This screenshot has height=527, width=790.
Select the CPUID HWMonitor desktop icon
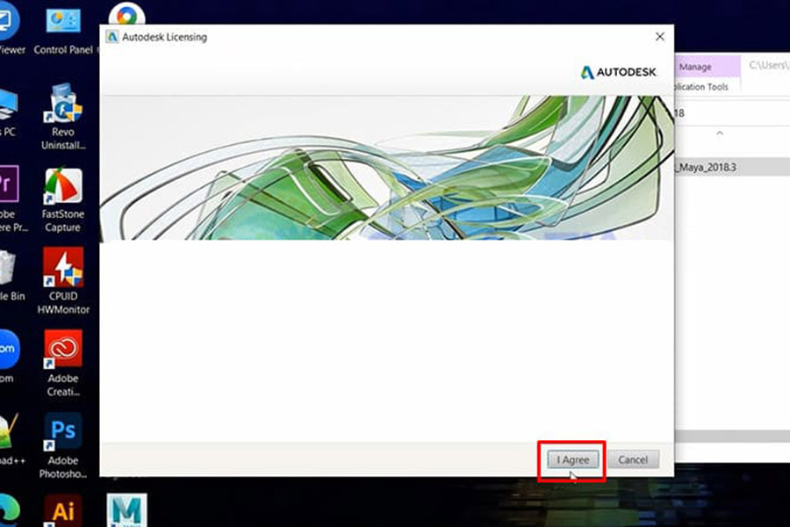click(x=63, y=281)
